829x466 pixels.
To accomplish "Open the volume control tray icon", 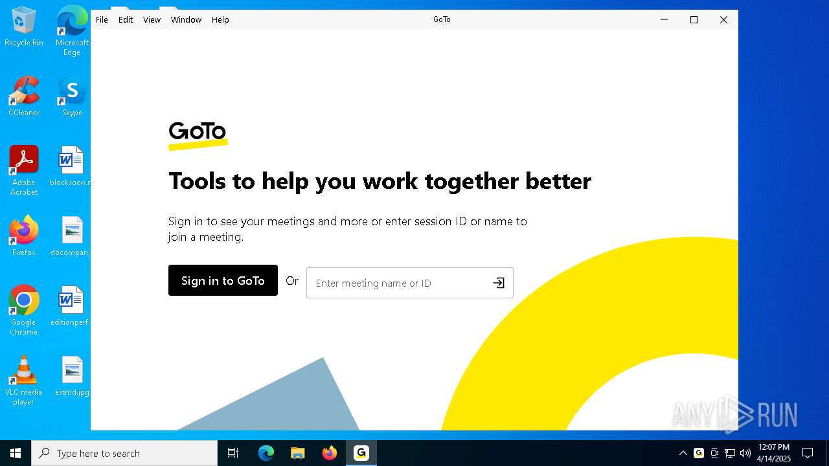I will [745, 453].
